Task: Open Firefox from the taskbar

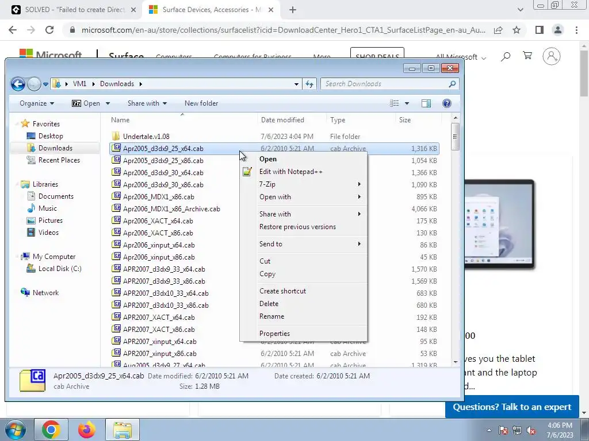Action: (86, 430)
